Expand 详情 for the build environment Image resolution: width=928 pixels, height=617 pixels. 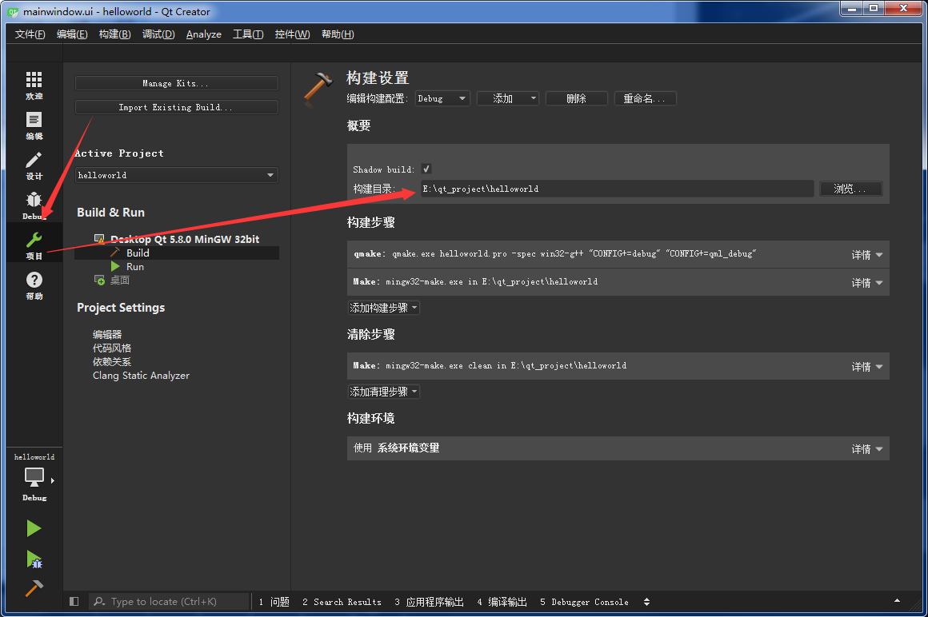click(867, 449)
